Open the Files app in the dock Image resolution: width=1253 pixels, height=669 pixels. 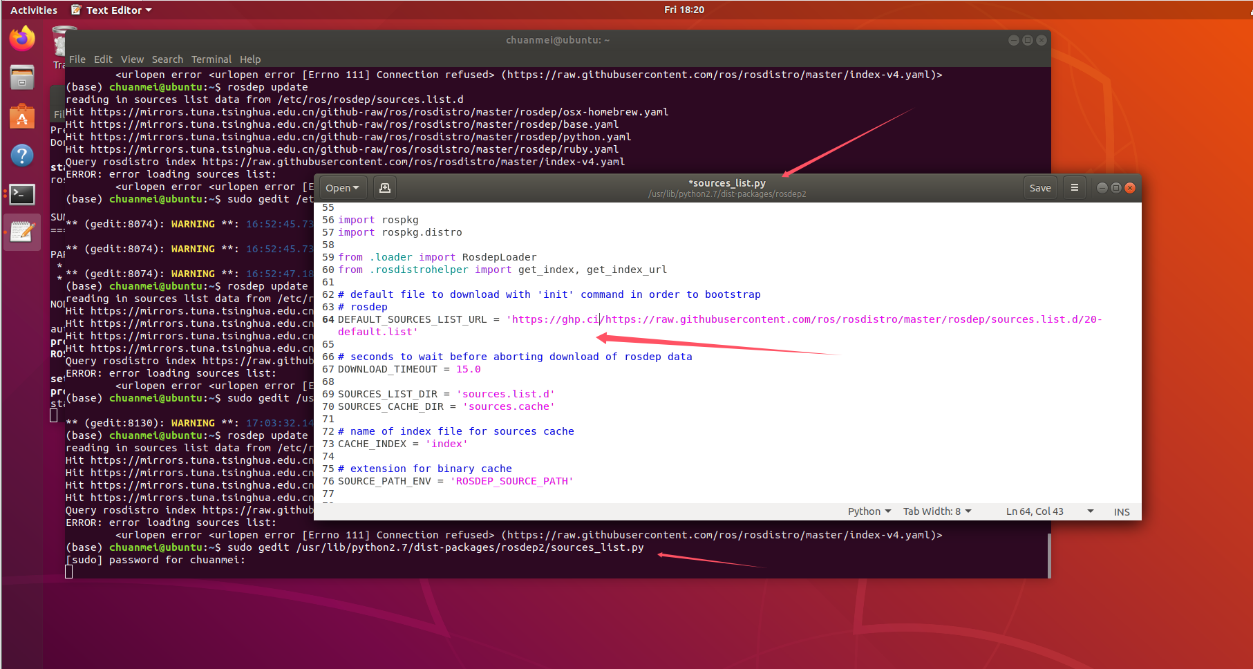(21, 77)
